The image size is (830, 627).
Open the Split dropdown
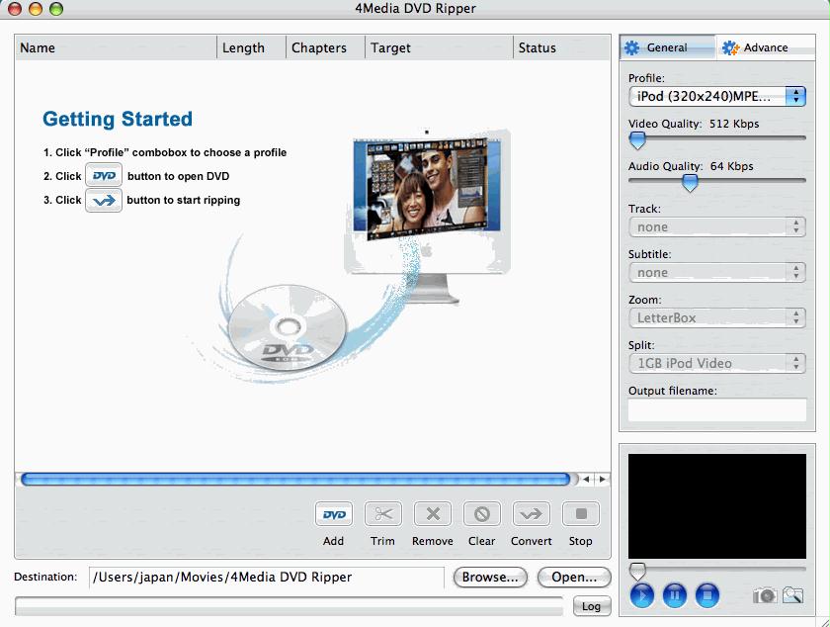click(x=717, y=363)
